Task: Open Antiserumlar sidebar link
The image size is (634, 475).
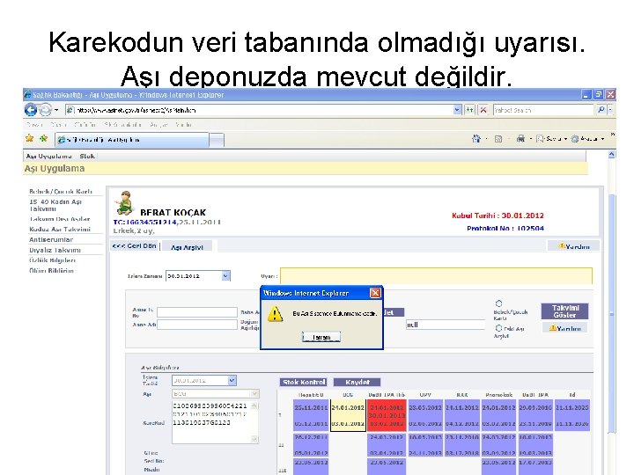Action: pos(51,239)
